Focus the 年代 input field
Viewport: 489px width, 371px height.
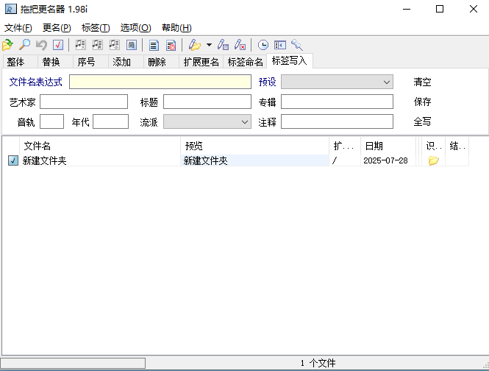[110, 121]
